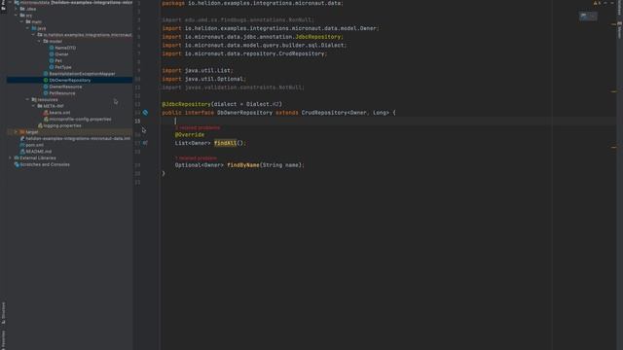Click the override gutter icon beside findAll

[145, 143]
